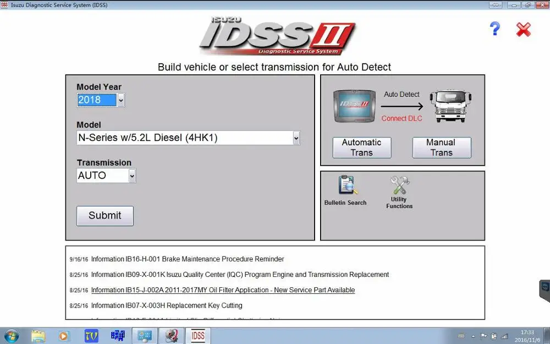550x344 pixels.
Task: Click the Manual Trans button
Action: [441, 147]
